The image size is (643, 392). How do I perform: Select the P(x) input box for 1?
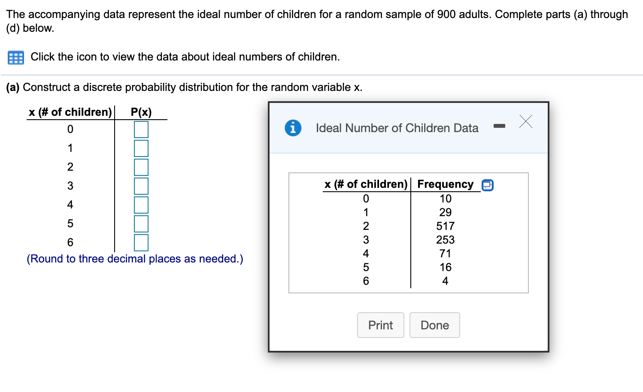pyautogui.click(x=141, y=148)
